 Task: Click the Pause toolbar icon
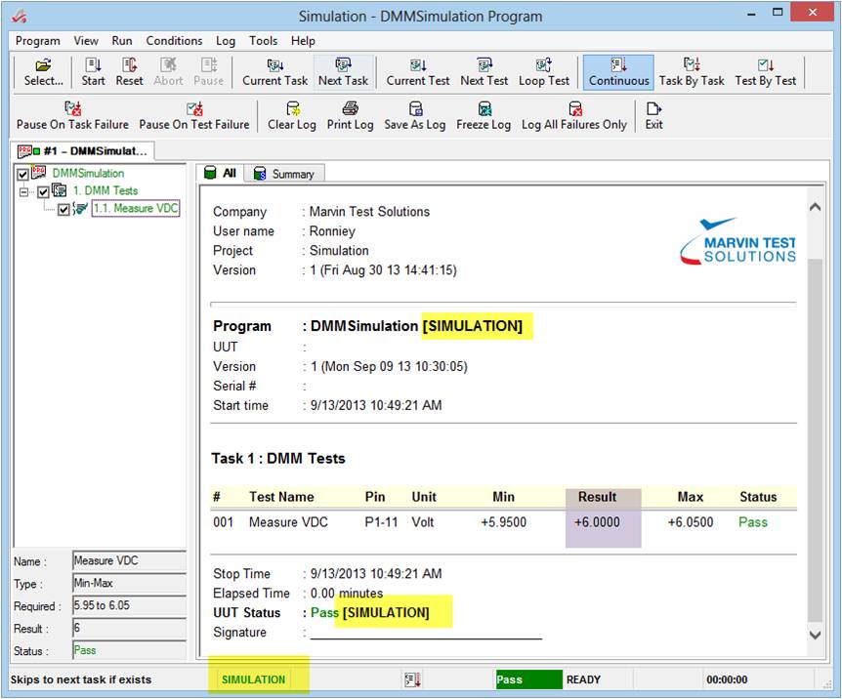(x=208, y=72)
